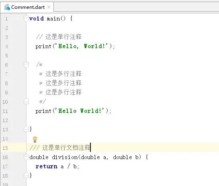Click the fold end marker at line 18
Viewport: 219px width, 186px height.
click(26, 175)
